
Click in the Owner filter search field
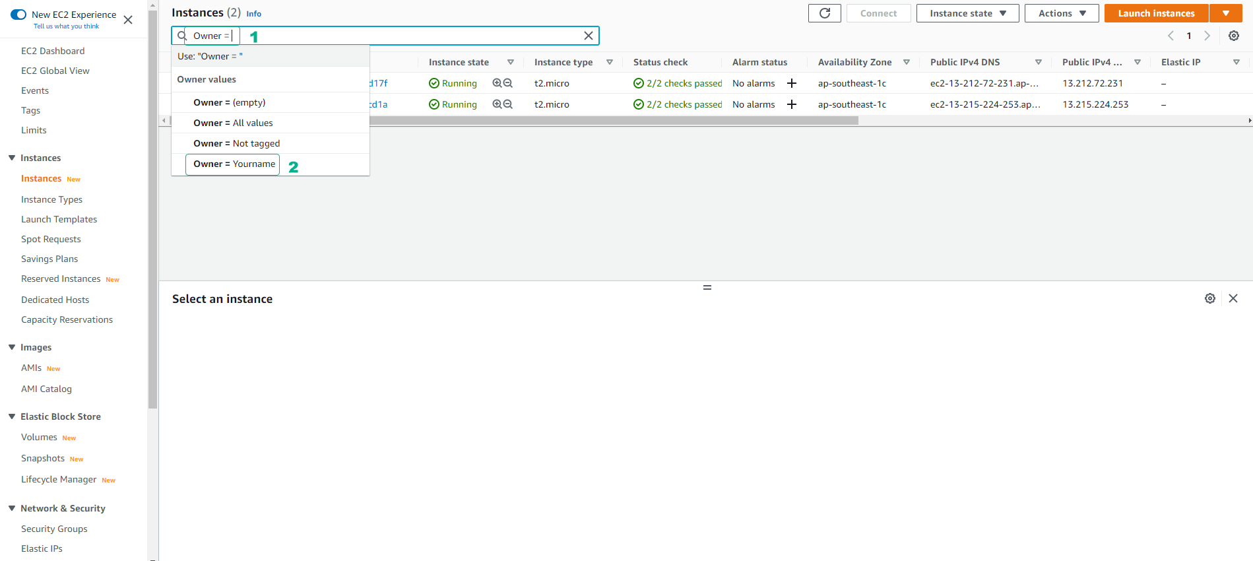pyautogui.click(x=385, y=36)
